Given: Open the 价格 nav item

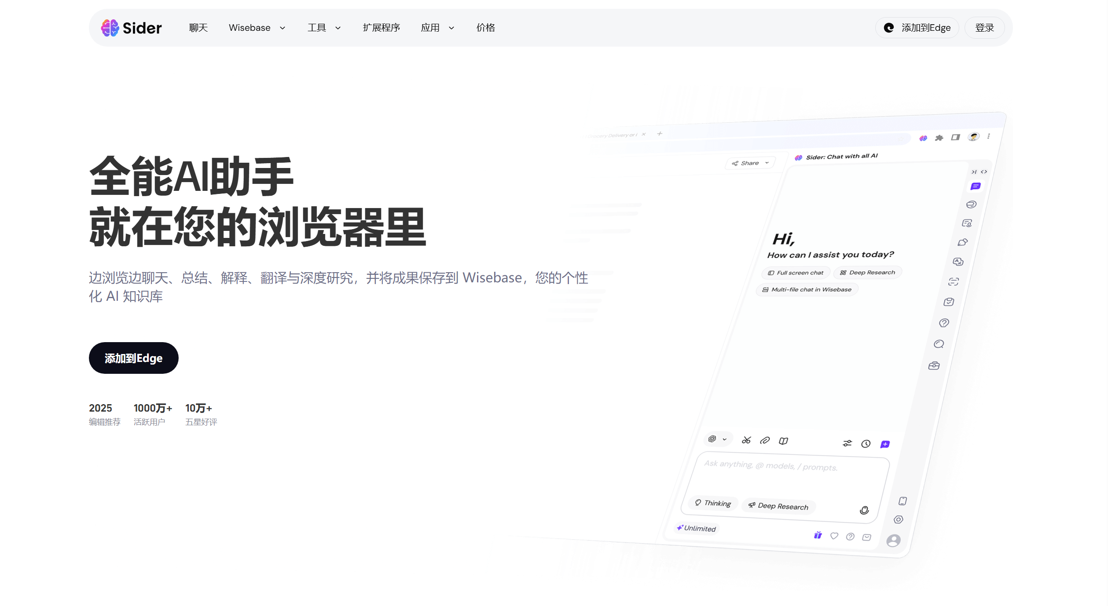Looking at the screenshot, I should [485, 28].
